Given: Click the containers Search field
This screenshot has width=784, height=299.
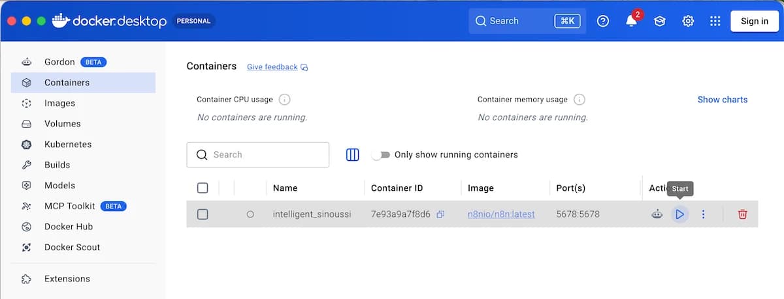Looking at the screenshot, I should point(258,154).
